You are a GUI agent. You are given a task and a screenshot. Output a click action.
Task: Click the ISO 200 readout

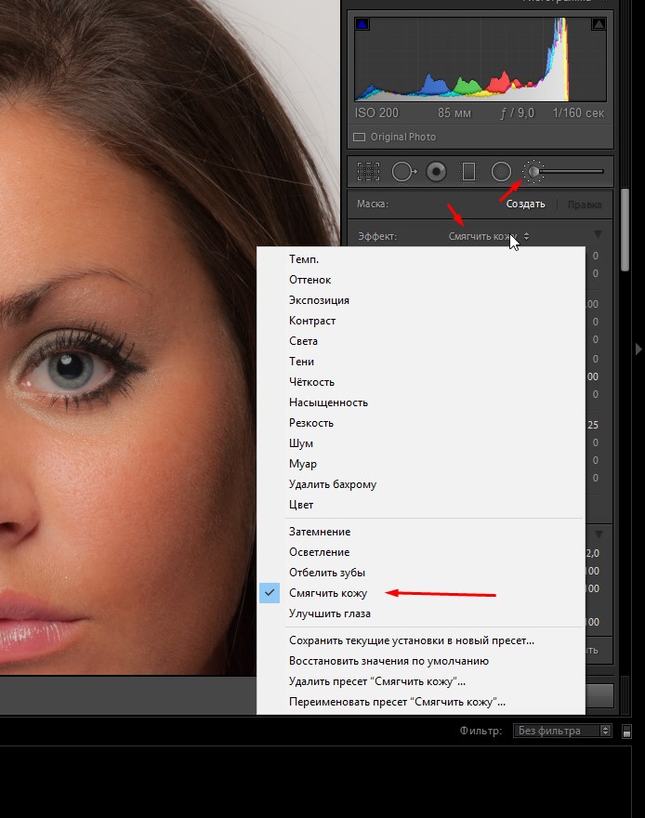[x=376, y=112]
